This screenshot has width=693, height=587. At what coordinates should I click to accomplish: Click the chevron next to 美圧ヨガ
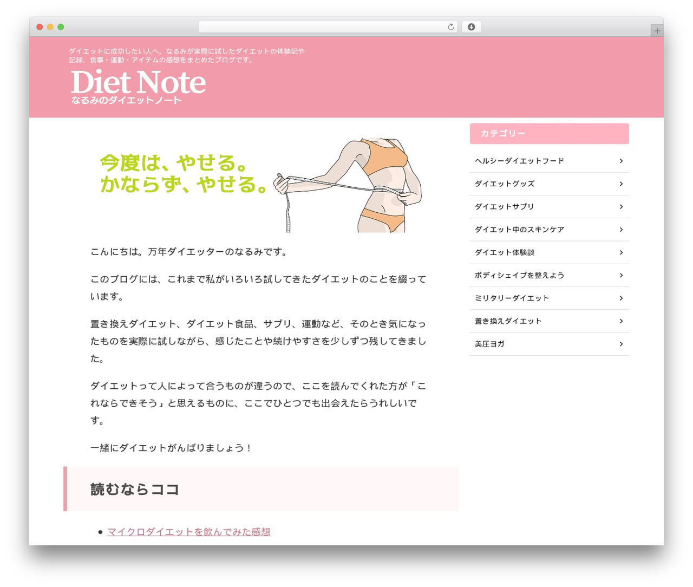pyautogui.click(x=621, y=344)
